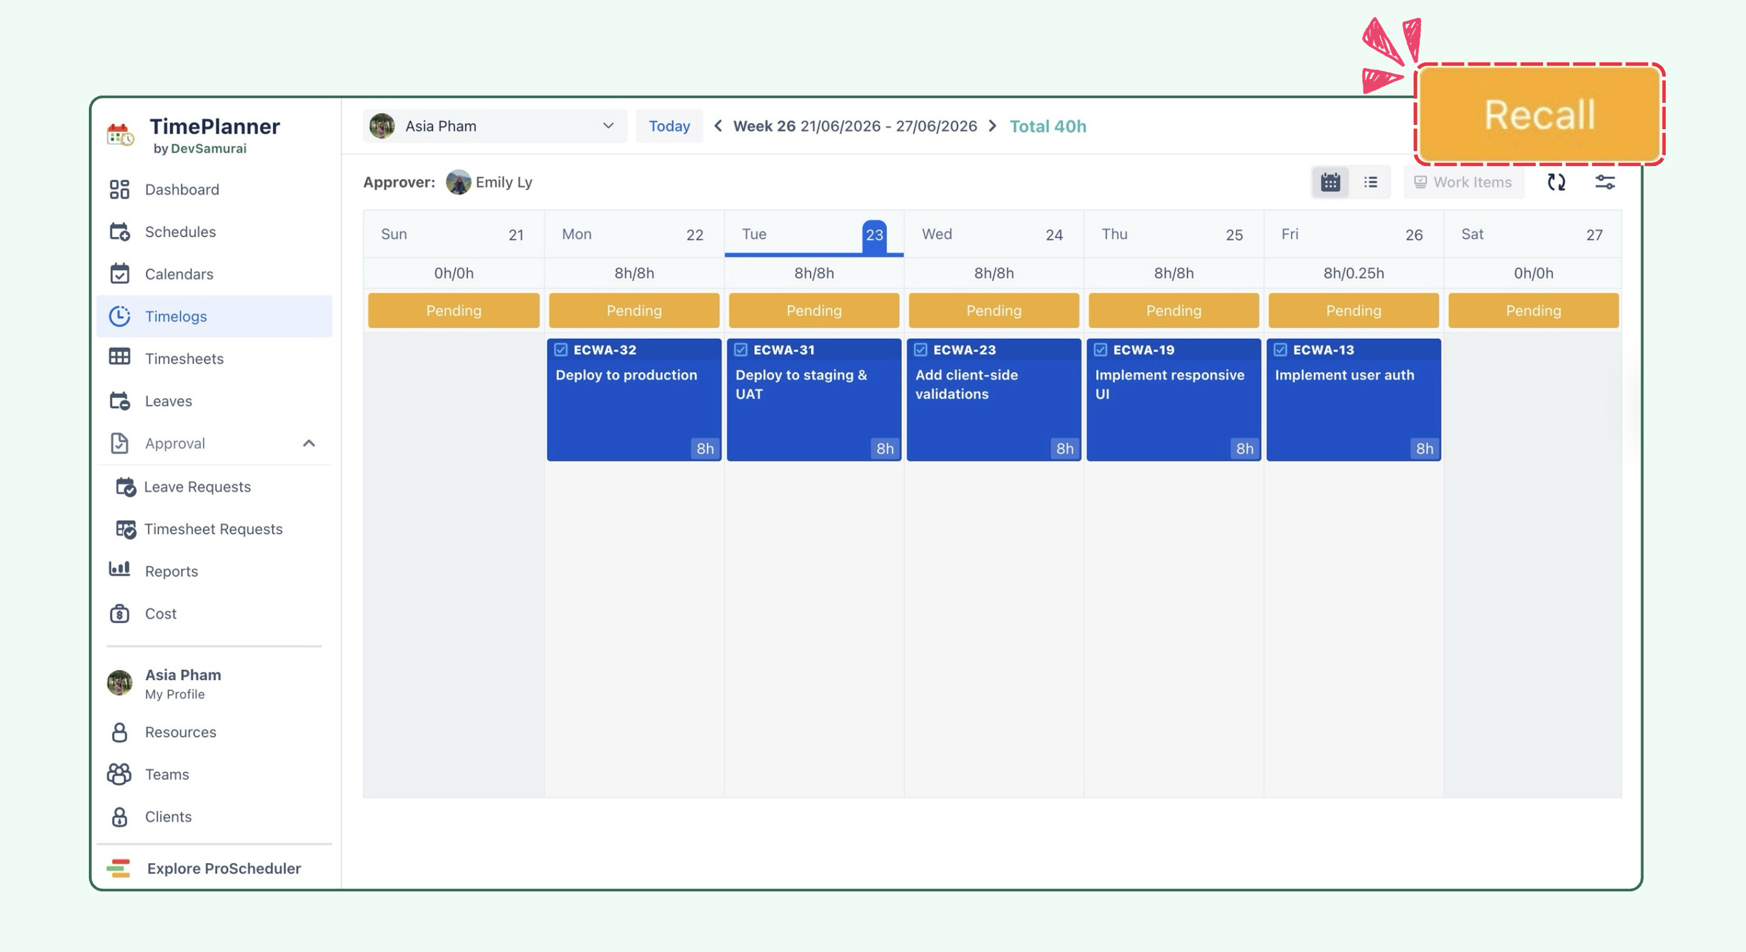Open the filter settings sliders icon

(x=1604, y=182)
